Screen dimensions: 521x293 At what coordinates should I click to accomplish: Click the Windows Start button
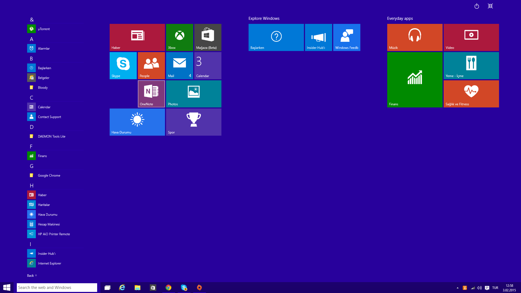[x=7, y=288]
